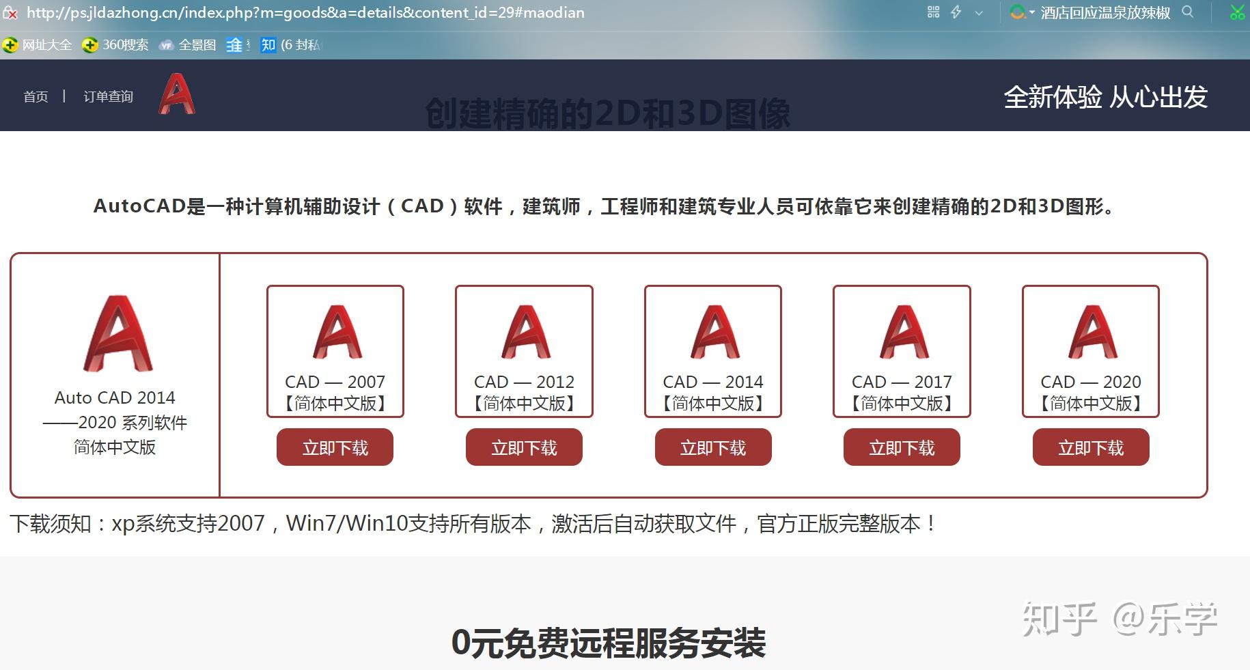Click 立即下载 under CAD 2014

pyautogui.click(x=713, y=447)
